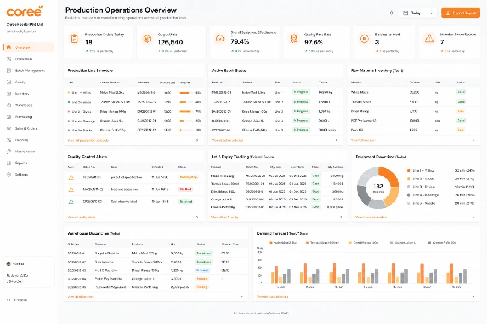Click the Export Report button
This screenshot has width=487, height=324.
pyautogui.click(x=461, y=13)
